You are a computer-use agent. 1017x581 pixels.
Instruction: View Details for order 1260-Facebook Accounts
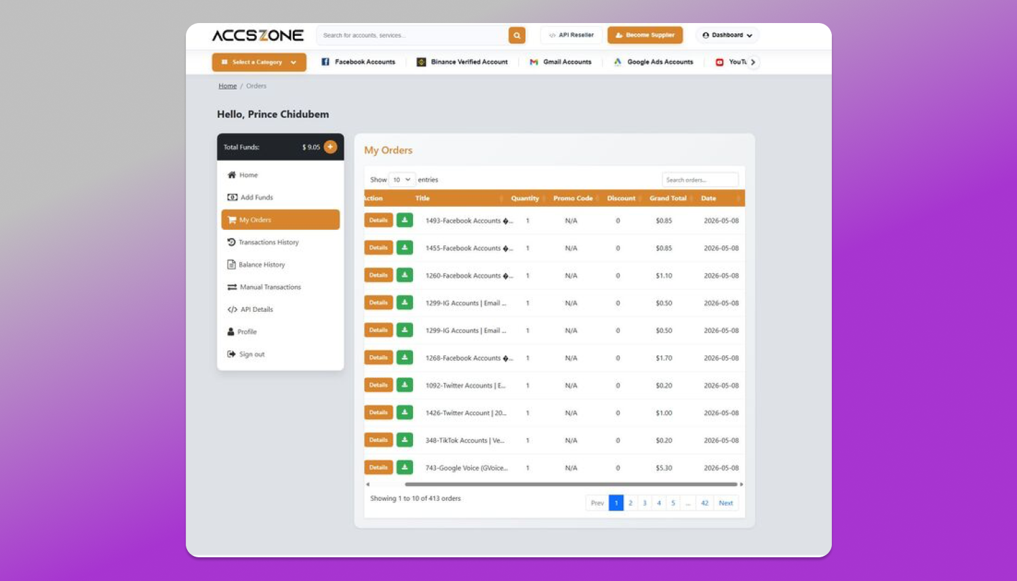click(x=378, y=275)
